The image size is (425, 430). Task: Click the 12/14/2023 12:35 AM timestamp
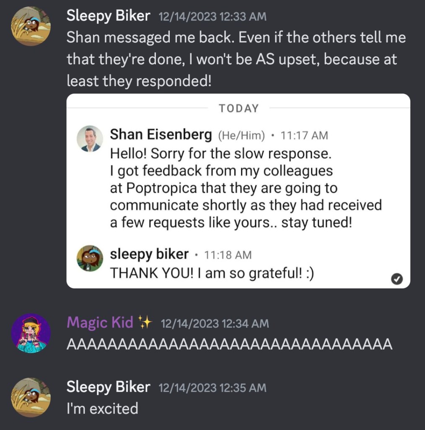pyautogui.click(x=212, y=388)
